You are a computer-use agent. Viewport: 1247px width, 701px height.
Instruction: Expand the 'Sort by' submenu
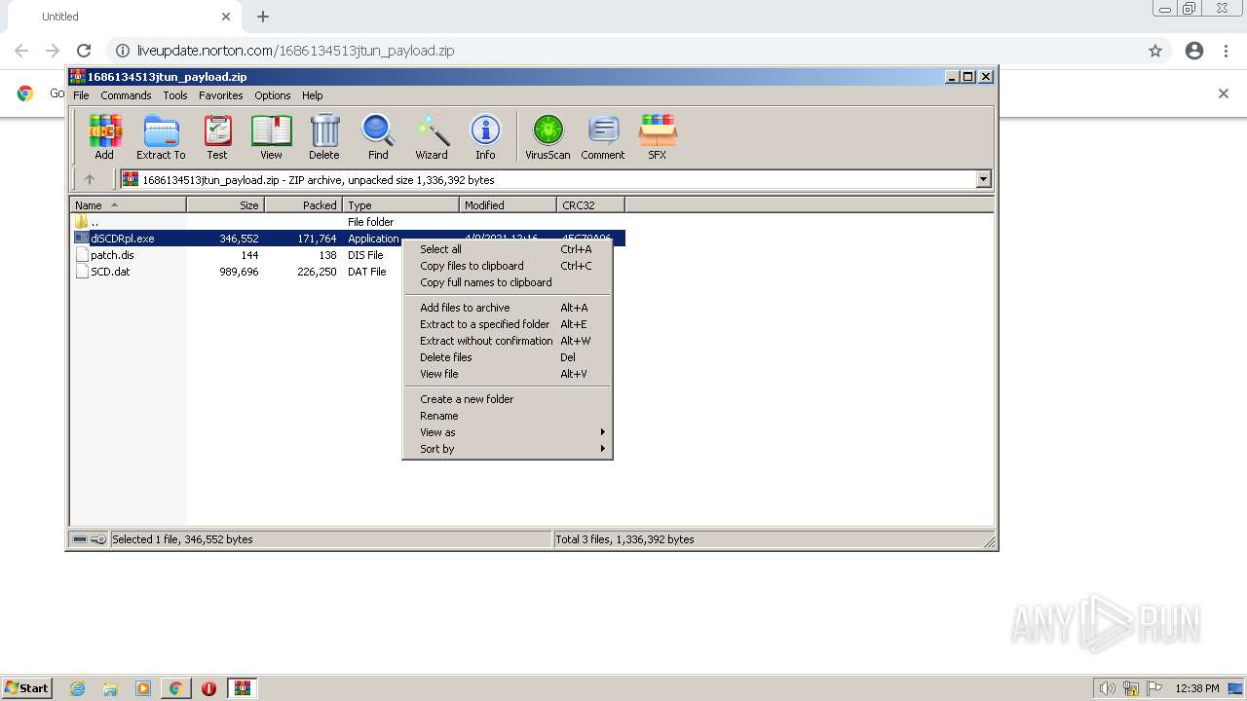(x=508, y=449)
